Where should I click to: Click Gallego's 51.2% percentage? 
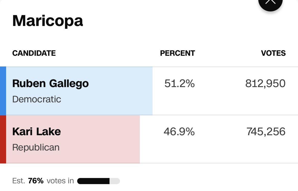coord(180,84)
